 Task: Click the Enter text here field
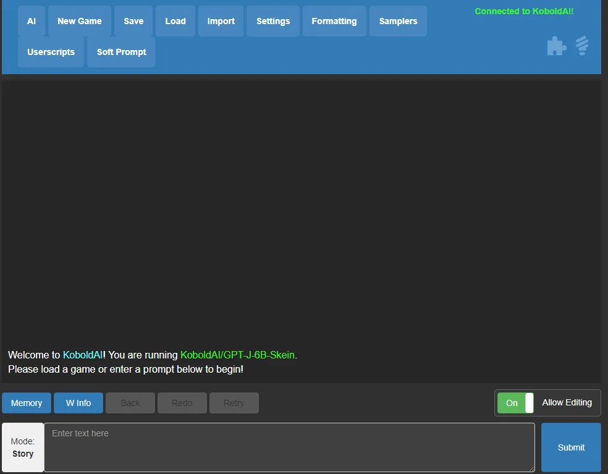[x=289, y=447]
